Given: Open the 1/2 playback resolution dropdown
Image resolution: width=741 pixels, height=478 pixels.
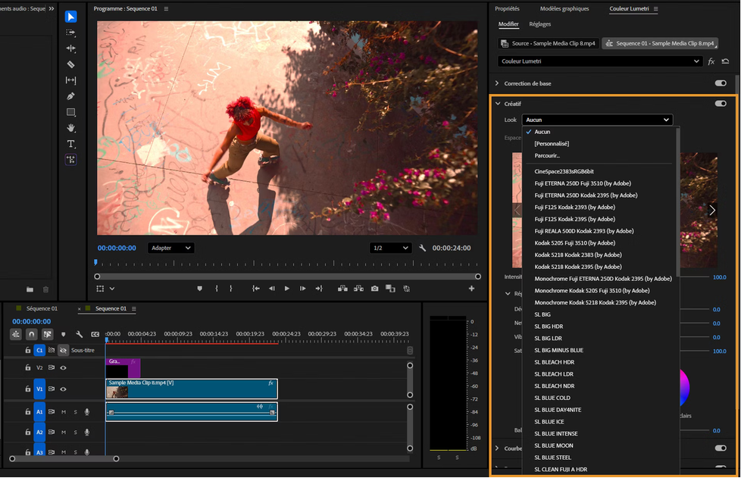Looking at the screenshot, I should click(390, 248).
